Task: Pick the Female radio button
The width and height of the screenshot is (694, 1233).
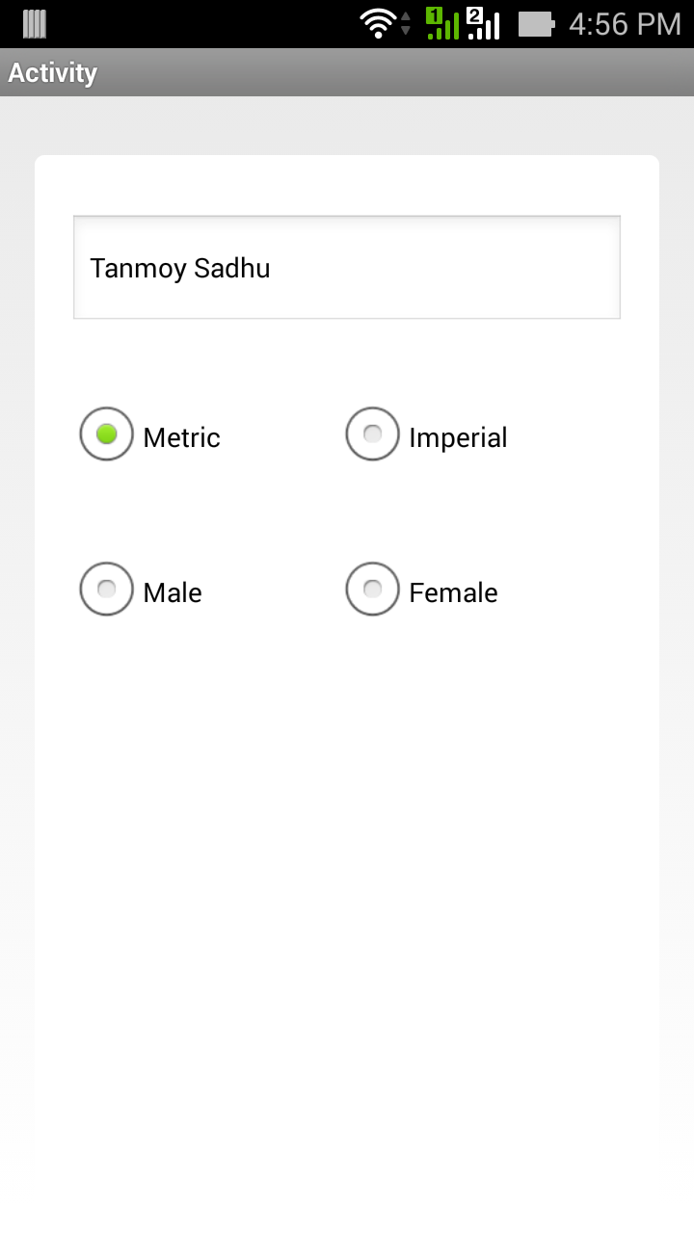Action: click(372, 589)
